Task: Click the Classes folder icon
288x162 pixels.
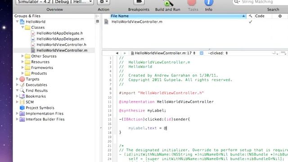Action: click(27, 27)
